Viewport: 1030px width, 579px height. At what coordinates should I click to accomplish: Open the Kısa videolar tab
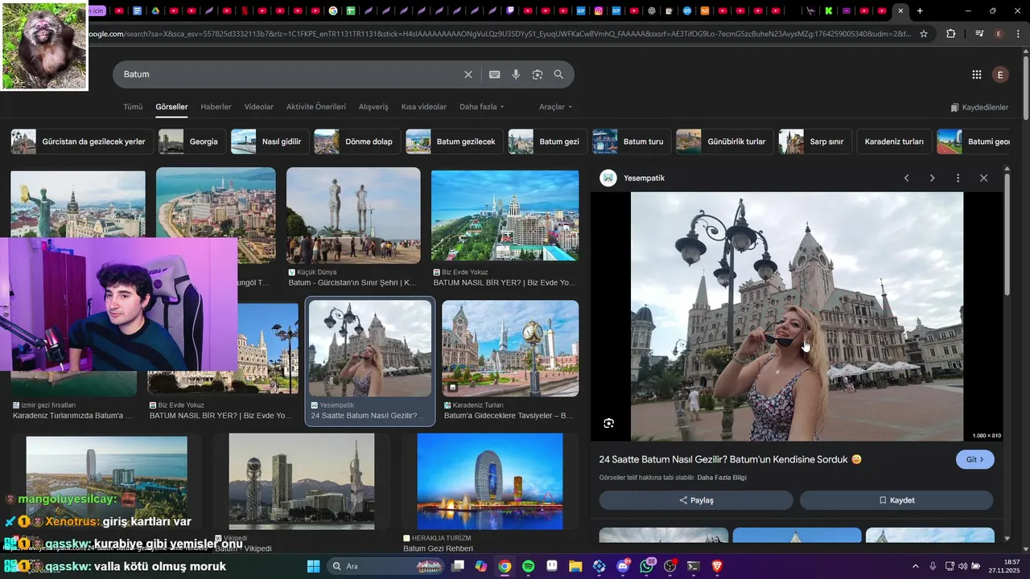click(x=424, y=107)
